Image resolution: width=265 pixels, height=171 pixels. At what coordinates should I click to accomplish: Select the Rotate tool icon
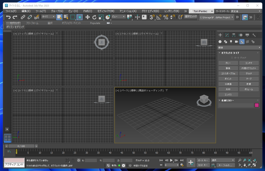pyautogui.click(x=94, y=17)
